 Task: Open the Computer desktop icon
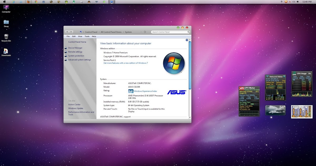click(6, 9)
